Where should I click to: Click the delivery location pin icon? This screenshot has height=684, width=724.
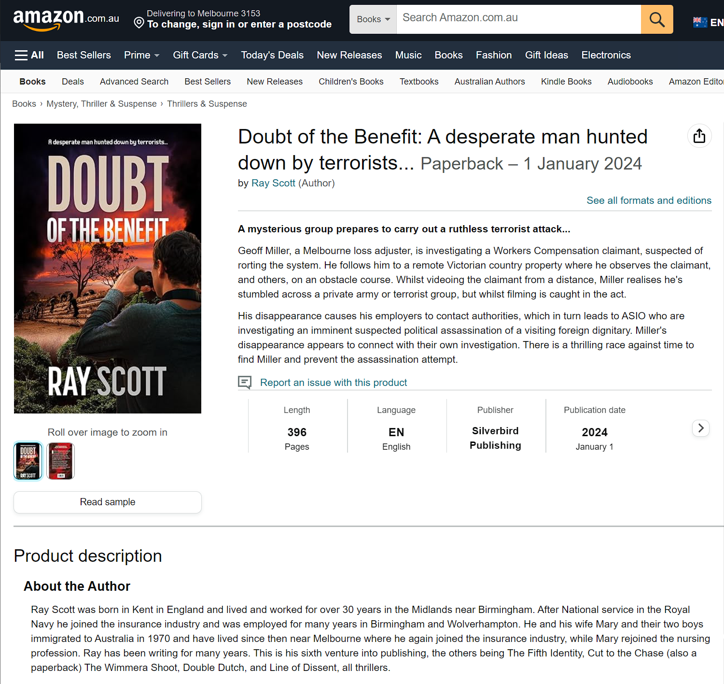pyautogui.click(x=139, y=23)
